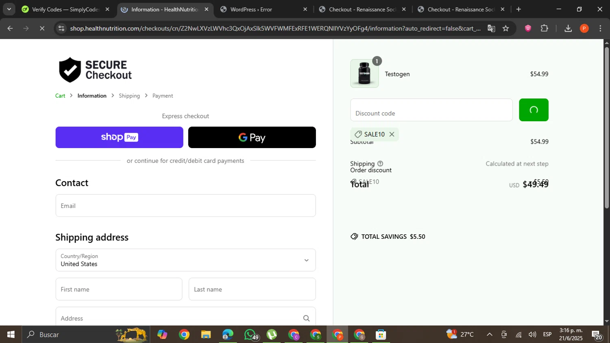The image size is (610, 343).
Task: Close the Information HealthNutrition tab
Action: pyautogui.click(x=206, y=9)
